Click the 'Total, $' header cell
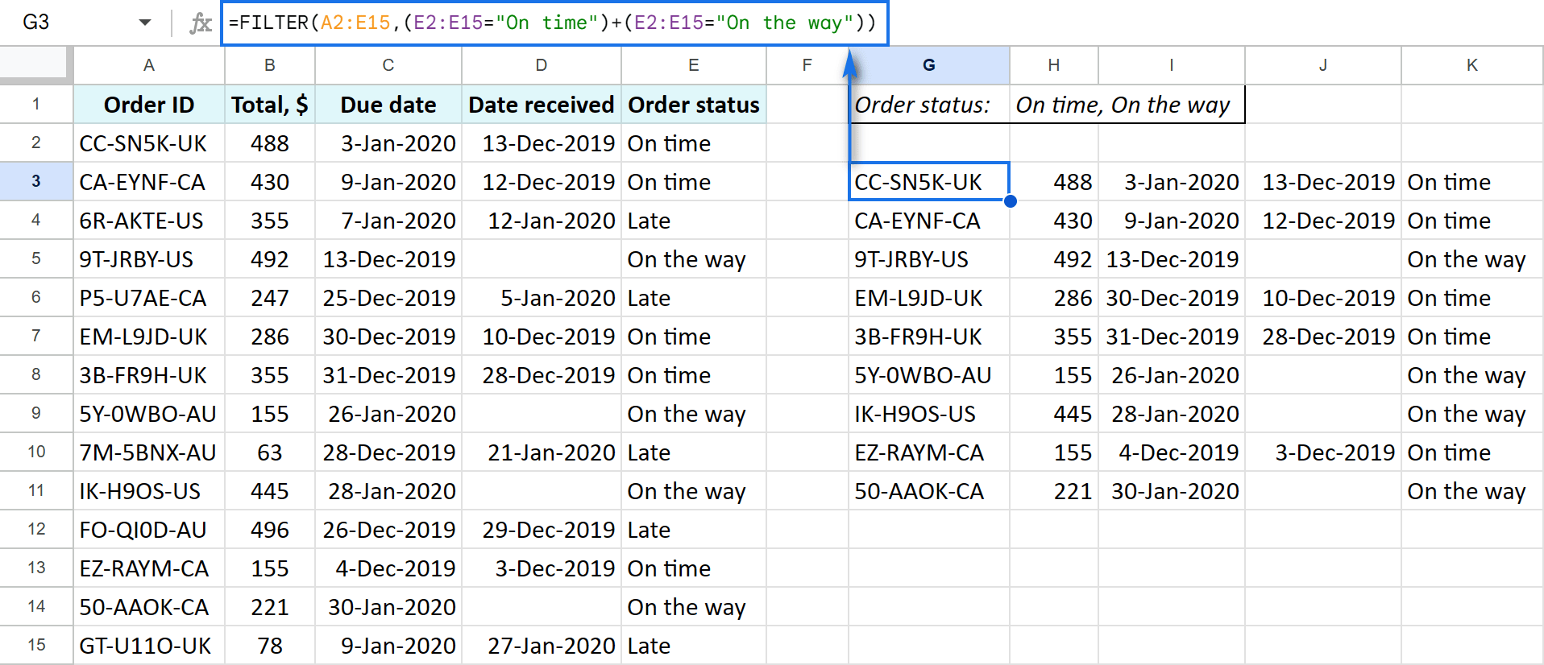The width and height of the screenshot is (1544, 665). 269,105
